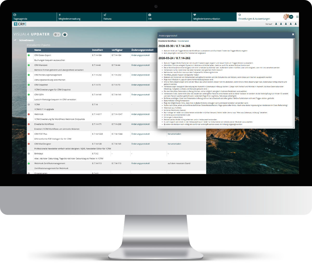312x263 pixels.
Task: Expand the Schnellmenü section
Action: click(26, 40)
